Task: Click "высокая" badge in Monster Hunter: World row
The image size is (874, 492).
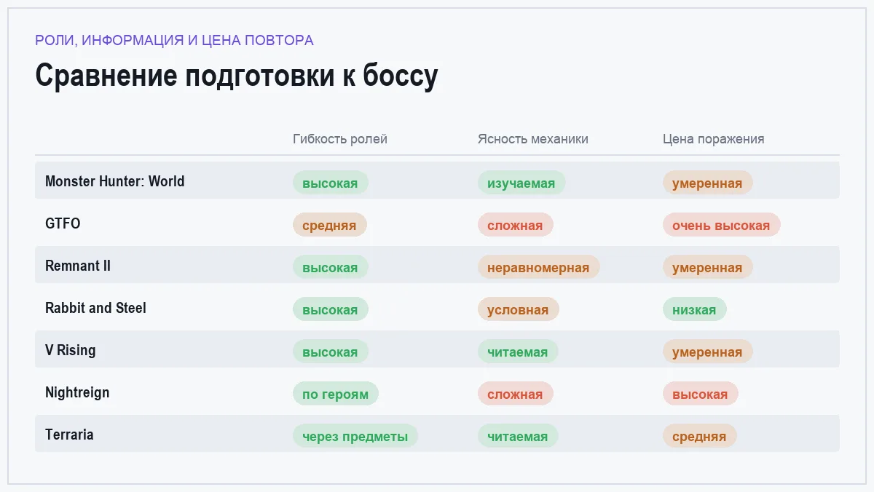Action: click(331, 183)
